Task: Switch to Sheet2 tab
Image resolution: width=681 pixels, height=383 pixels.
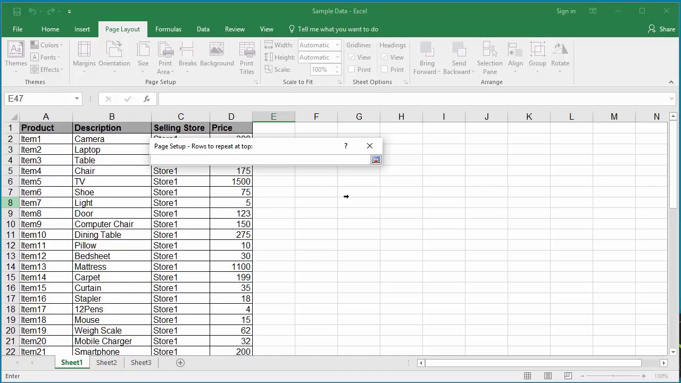Action: pos(106,363)
